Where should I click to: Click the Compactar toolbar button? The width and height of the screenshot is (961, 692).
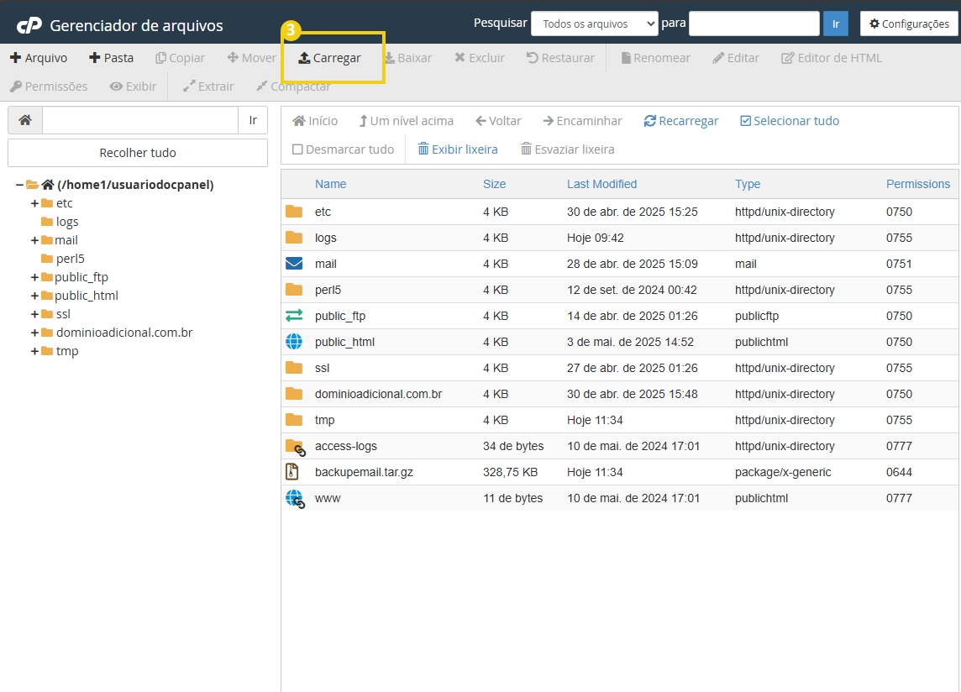pyautogui.click(x=293, y=86)
